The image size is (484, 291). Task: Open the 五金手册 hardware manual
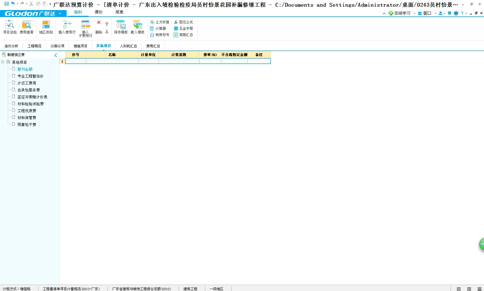pos(183,29)
